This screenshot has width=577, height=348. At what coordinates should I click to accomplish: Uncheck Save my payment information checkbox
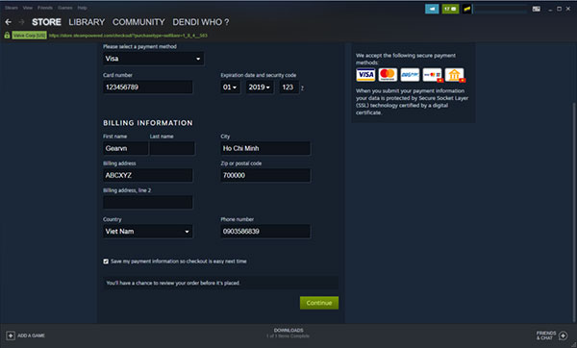[x=106, y=261]
